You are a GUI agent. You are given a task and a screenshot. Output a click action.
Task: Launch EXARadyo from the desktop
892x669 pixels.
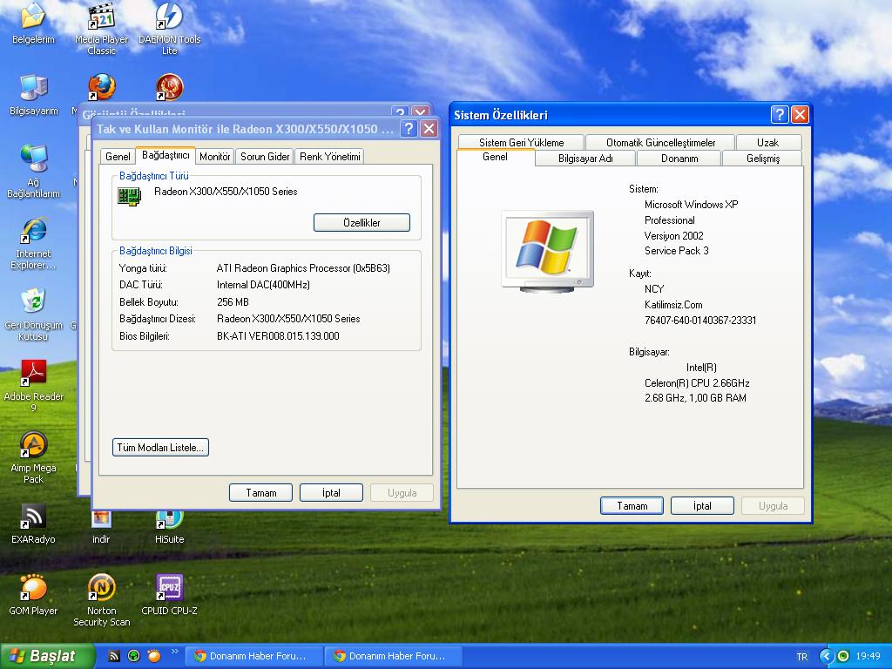pyautogui.click(x=34, y=524)
